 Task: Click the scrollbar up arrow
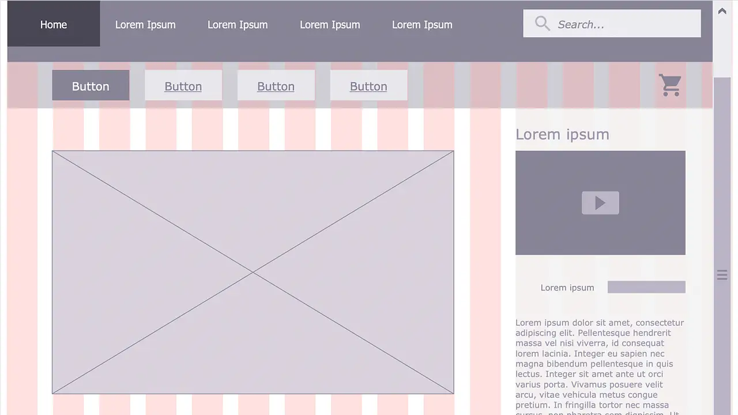722,11
